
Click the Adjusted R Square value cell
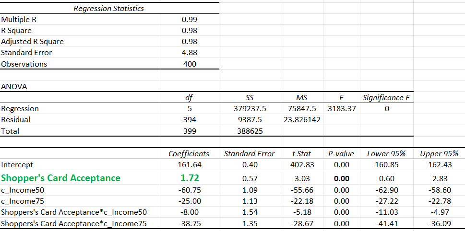tap(189, 42)
